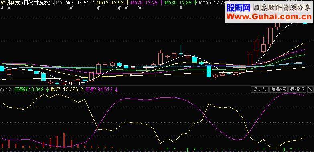Click the gray MA indicator name label

(x=59, y=3)
